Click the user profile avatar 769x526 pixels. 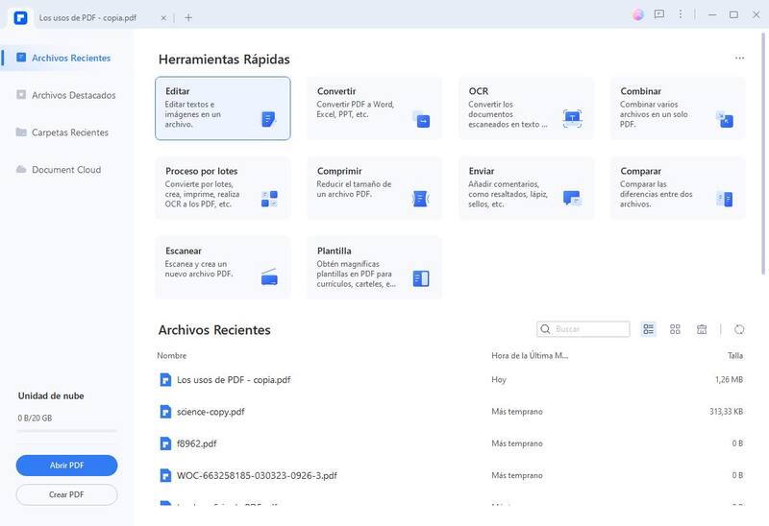[638, 15]
